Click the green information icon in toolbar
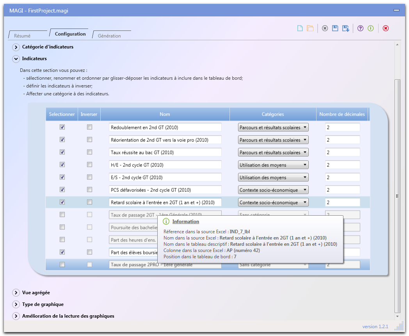The height and width of the screenshot is (336, 409). point(371,28)
